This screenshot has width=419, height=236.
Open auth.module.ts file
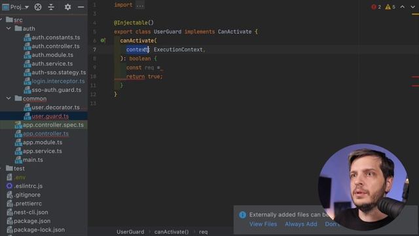[52, 55]
